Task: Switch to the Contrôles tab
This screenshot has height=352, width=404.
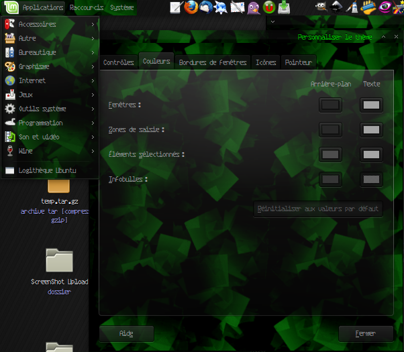Action: click(119, 62)
